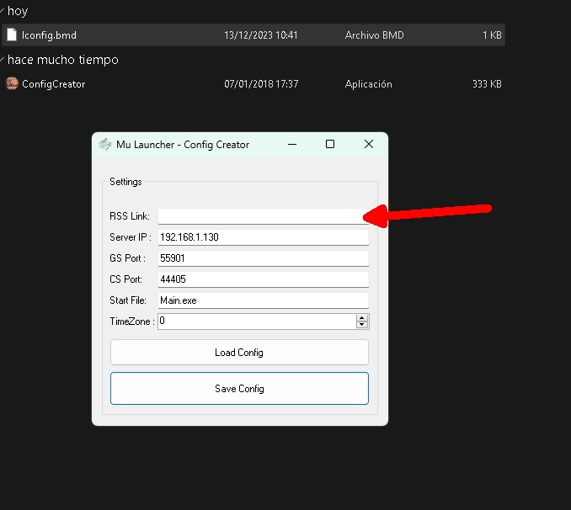The width and height of the screenshot is (571, 510).
Task: Click the ConfigCreator application icon
Action: click(12, 83)
